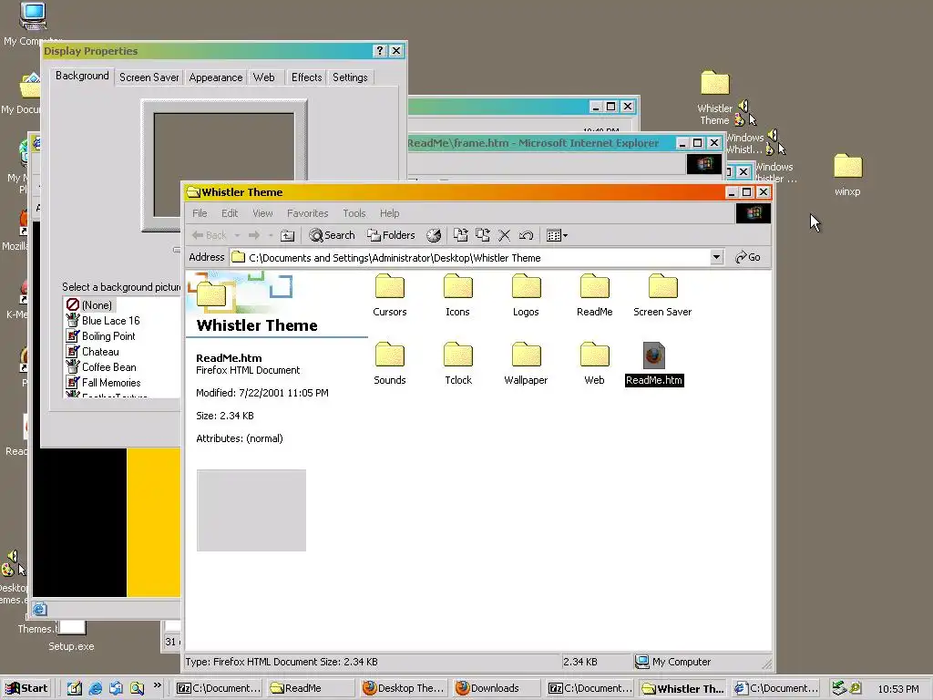
Task: Switch to Whistler Th... taskbar button
Action: (x=682, y=688)
